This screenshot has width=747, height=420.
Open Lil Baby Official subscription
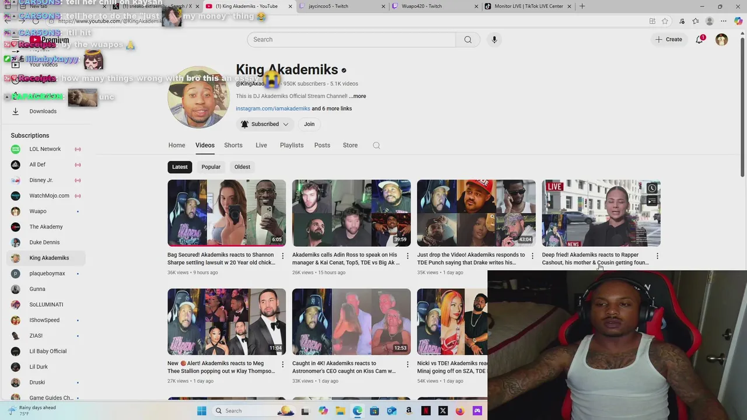click(x=45, y=351)
